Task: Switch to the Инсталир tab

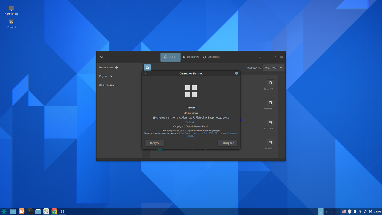Action: coord(191,57)
